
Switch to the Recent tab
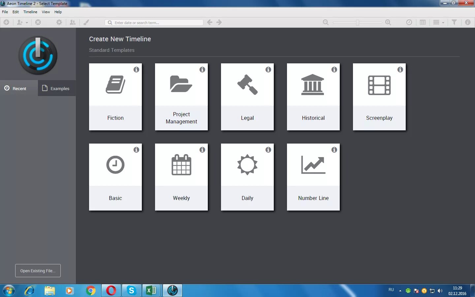click(19, 88)
